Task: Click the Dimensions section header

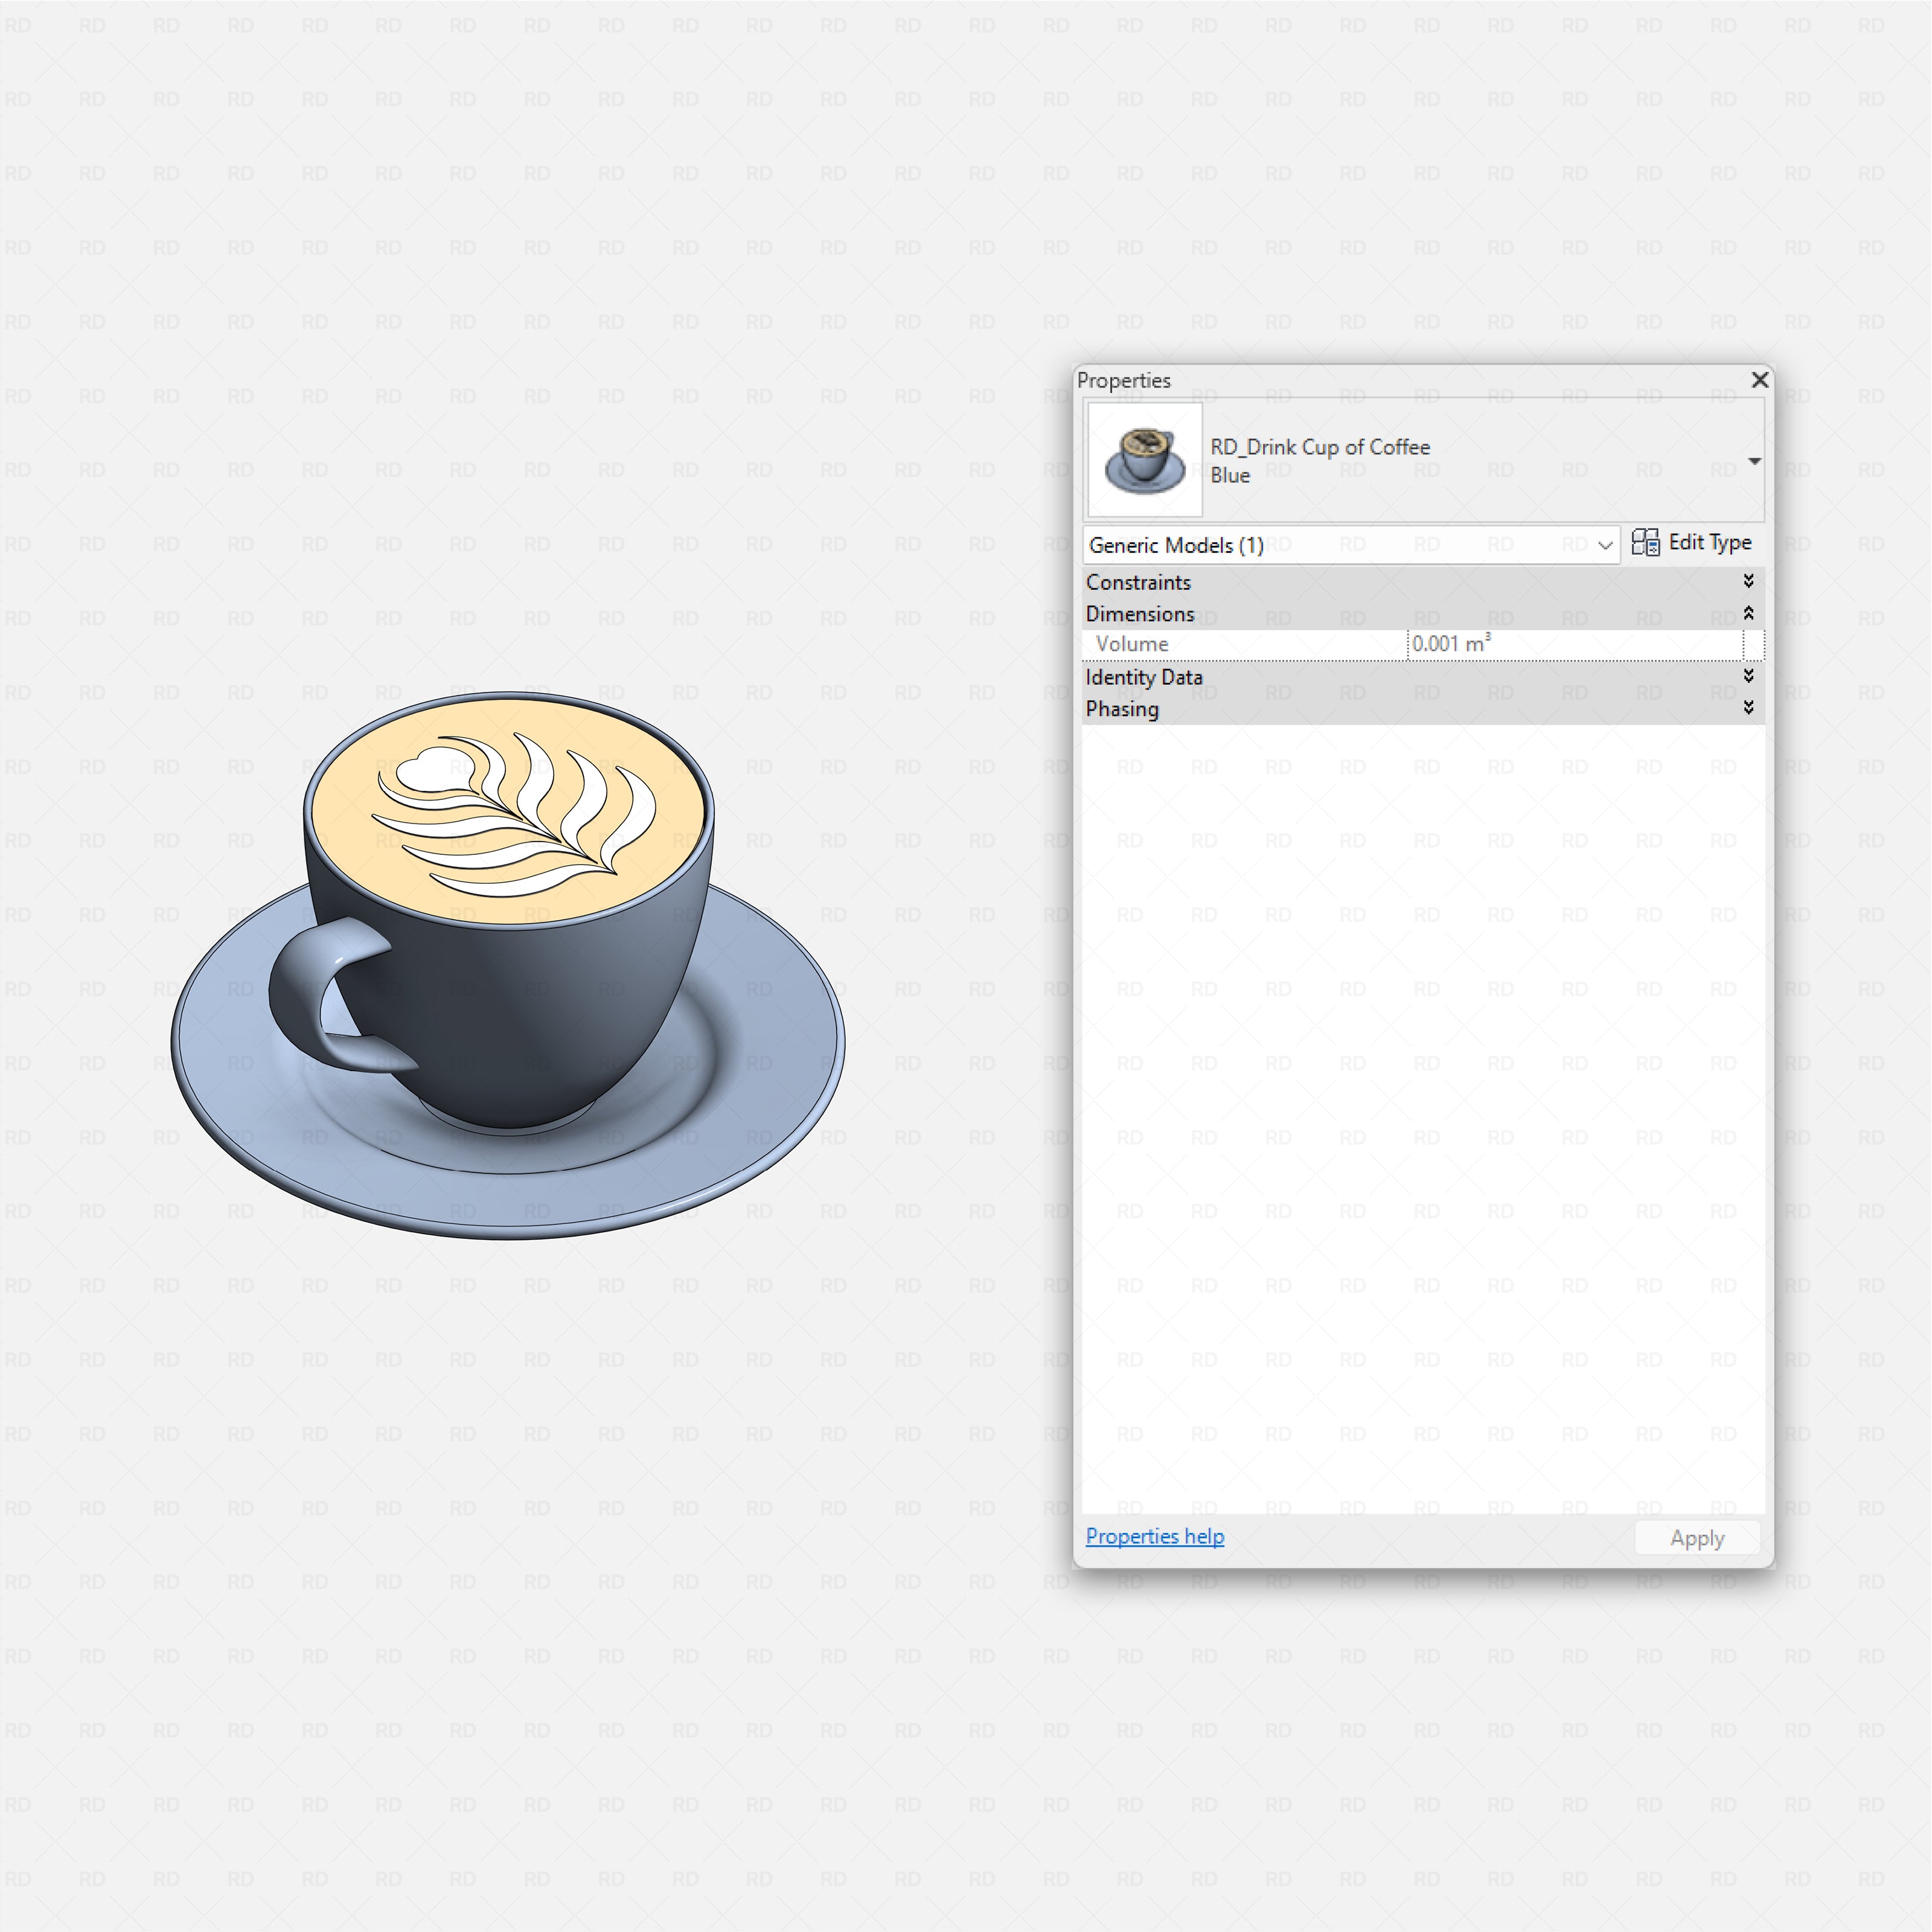Action: (1141, 613)
